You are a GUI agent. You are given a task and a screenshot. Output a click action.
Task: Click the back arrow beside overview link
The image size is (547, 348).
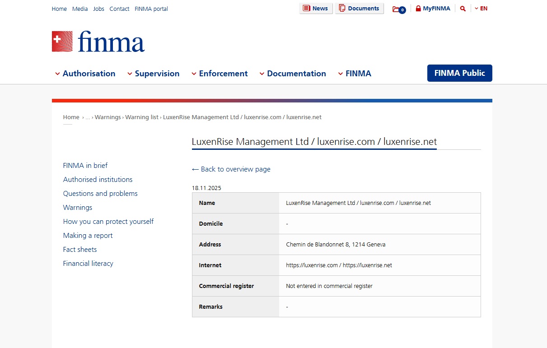[x=195, y=169]
